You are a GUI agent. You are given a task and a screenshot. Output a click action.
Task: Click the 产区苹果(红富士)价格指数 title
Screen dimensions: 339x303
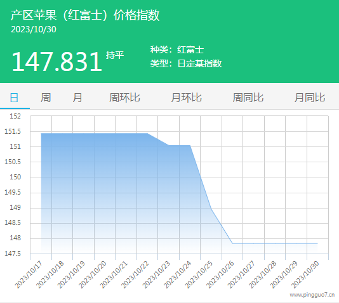[85, 15]
